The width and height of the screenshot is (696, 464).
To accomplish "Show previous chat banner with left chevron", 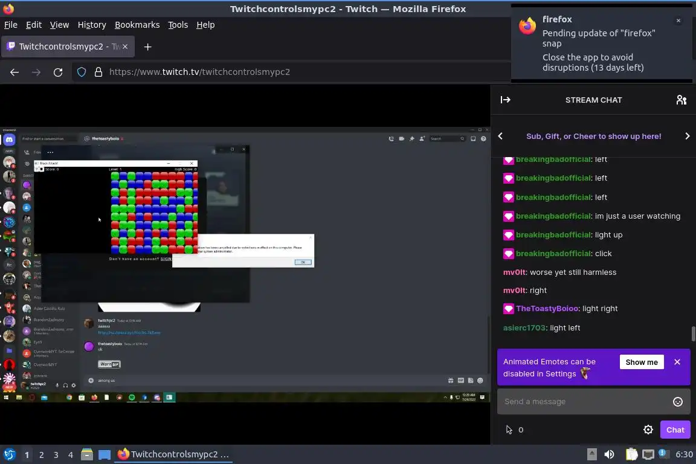I will click(500, 137).
